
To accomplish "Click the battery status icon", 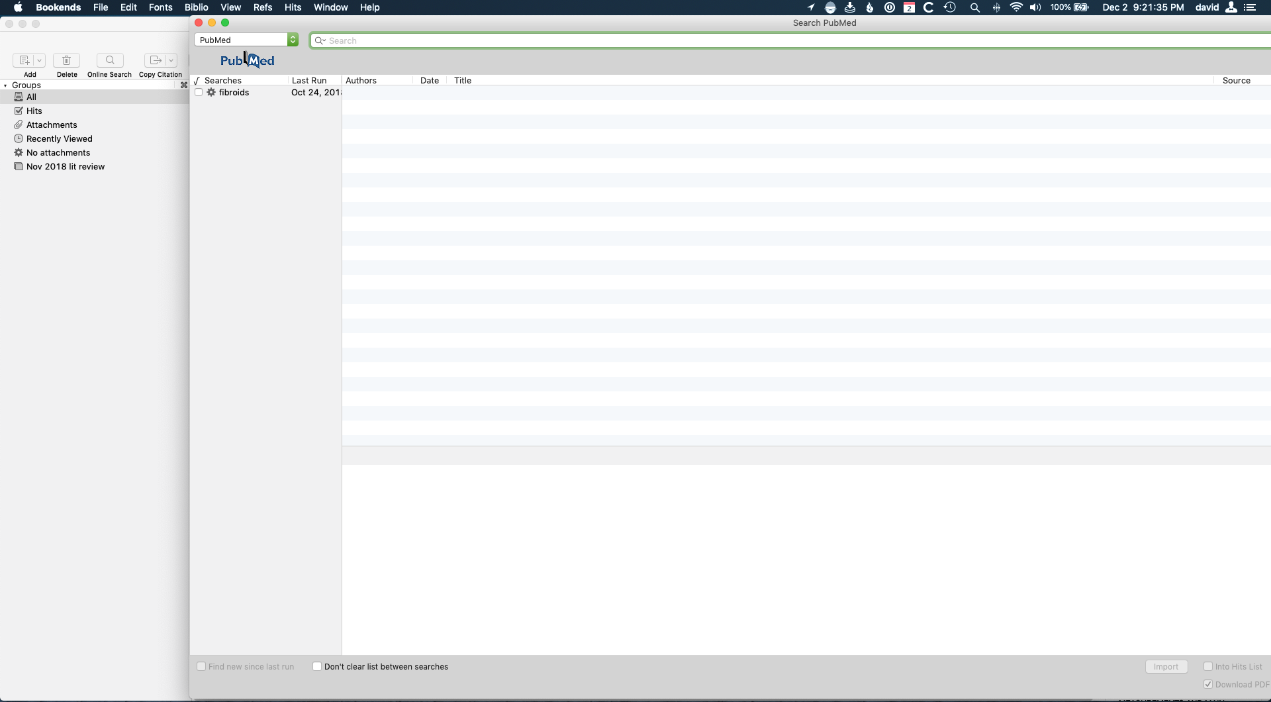I will (1082, 7).
